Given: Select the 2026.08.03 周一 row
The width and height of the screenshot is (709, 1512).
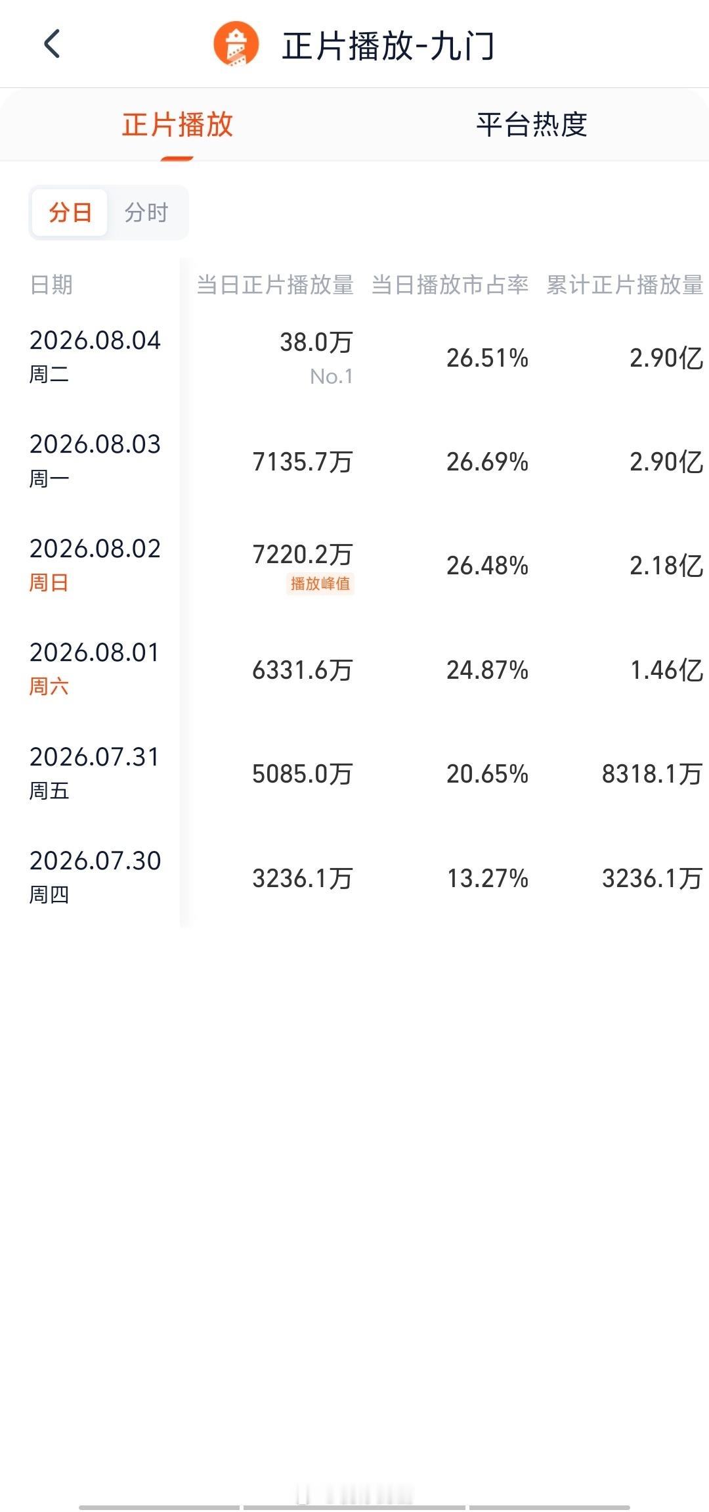Looking at the screenshot, I should click(354, 461).
